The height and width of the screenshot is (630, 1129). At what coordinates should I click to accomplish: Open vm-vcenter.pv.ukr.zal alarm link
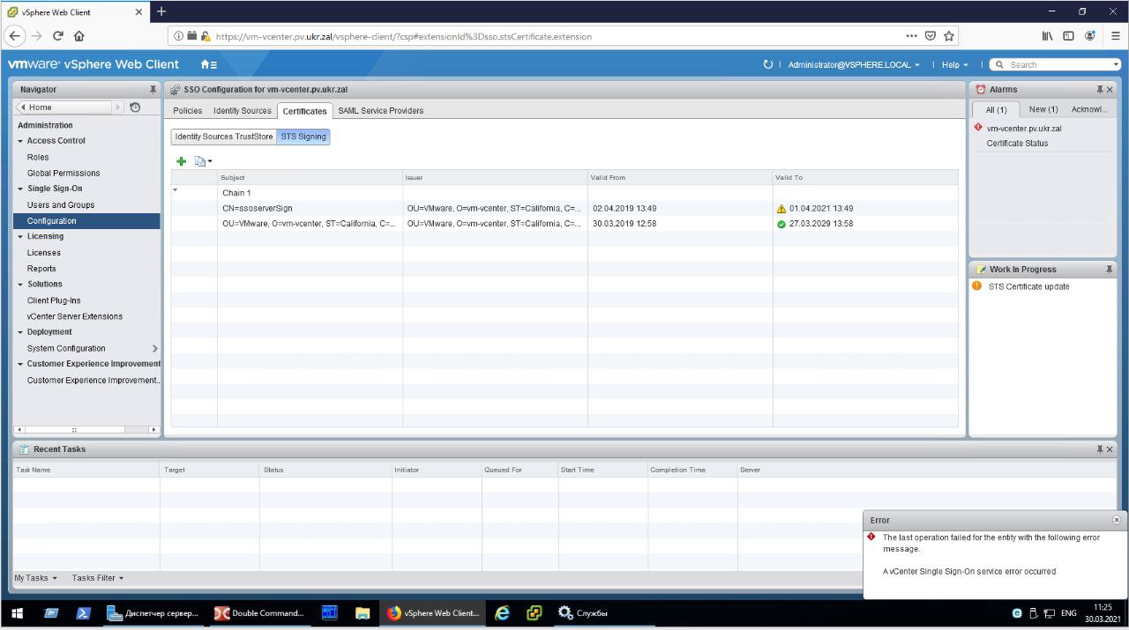pyautogui.click(x=1024, y=129)
